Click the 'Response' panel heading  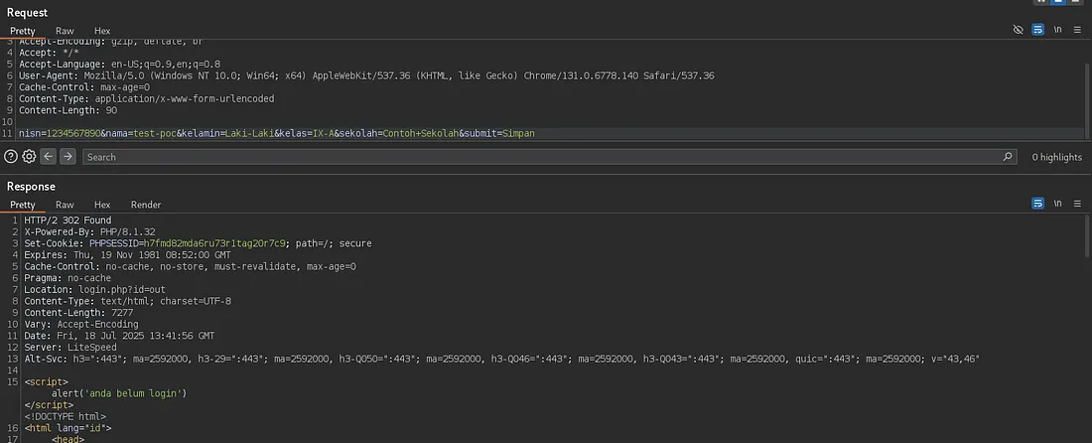pyautogui.click(x=31, y=186)
